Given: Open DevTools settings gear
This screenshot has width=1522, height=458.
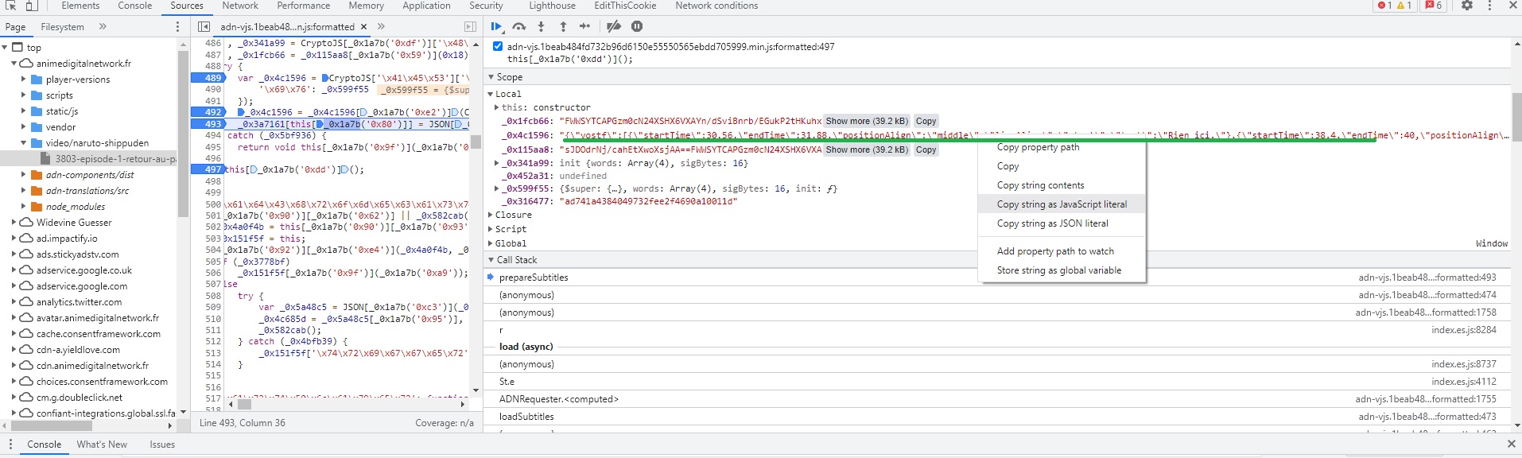Looking at the screenshot, I should (x=1467, y=6).
